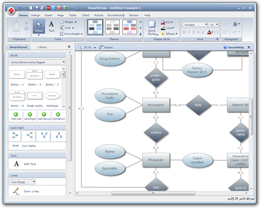Save the drawing using the floppy disk icon

point(37,8)
